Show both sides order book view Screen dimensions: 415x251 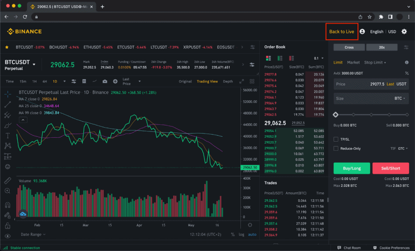[x=268, y=58]
